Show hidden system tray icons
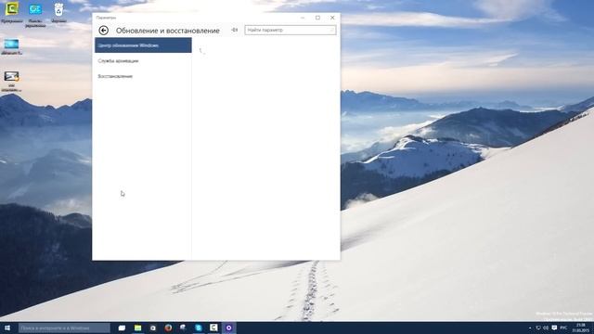 (530, 328)
